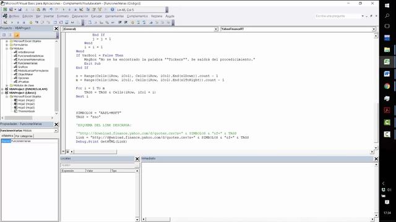The height and width of the screenshot is (222, 396).
Task: Close the Proyecto - VBAProject panel
Action: click(56, 29)
